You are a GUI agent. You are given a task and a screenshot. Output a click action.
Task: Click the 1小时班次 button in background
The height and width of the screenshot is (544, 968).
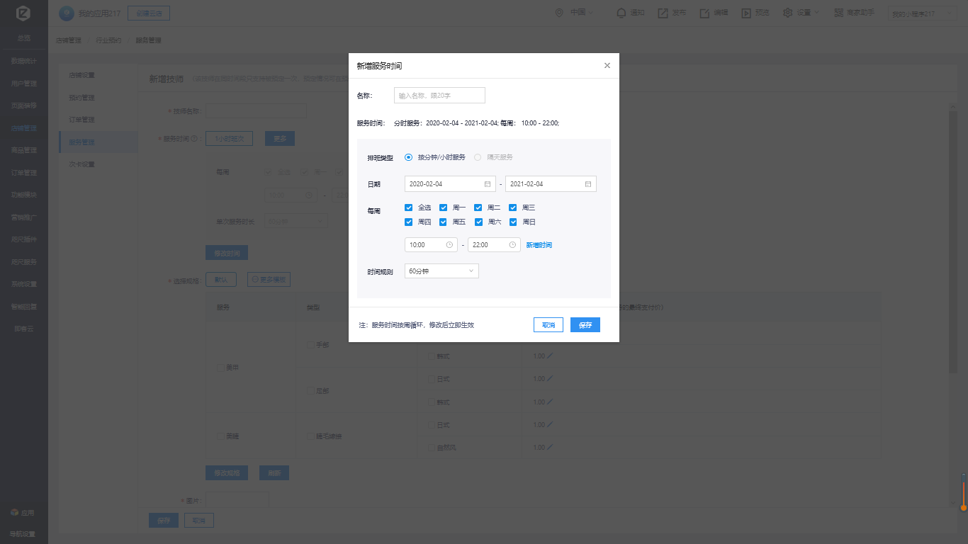tap(229, 139)
